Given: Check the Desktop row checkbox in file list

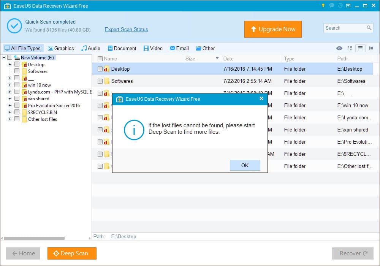Looking at the screenshot, I should [x=100, y=69].
